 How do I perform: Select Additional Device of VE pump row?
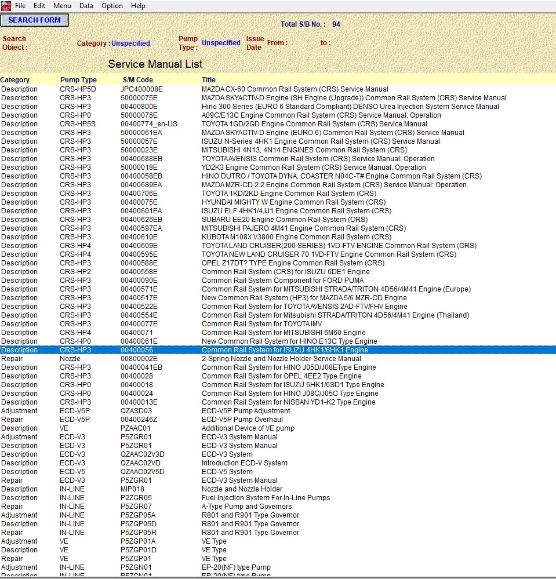[248, 428]
